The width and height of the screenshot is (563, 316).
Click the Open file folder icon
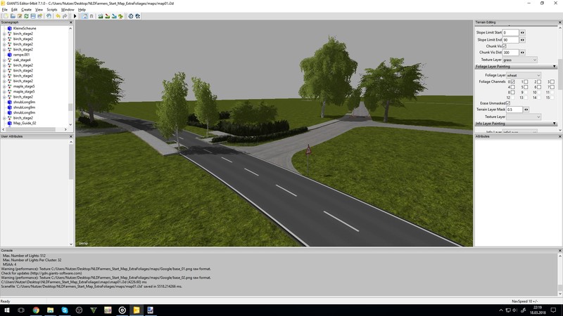click(13, 16)
